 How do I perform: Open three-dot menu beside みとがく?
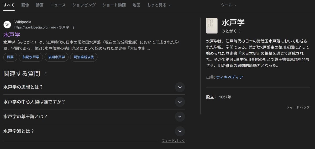click(240, 31)
